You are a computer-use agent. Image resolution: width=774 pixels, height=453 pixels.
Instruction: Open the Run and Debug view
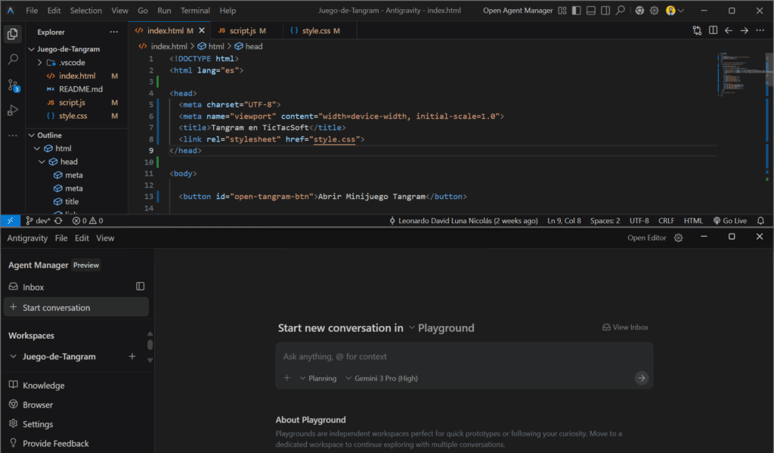click(x=13, y=110)
